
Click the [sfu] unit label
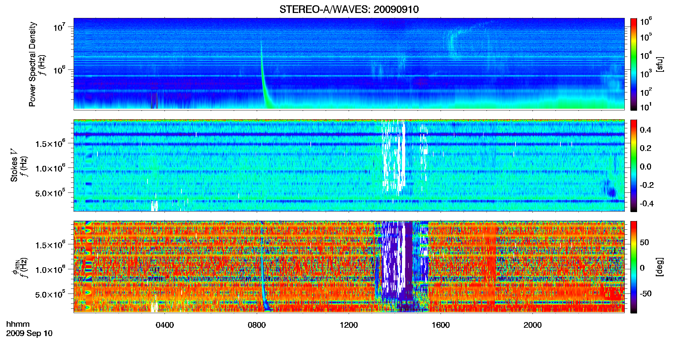[660, 64]
